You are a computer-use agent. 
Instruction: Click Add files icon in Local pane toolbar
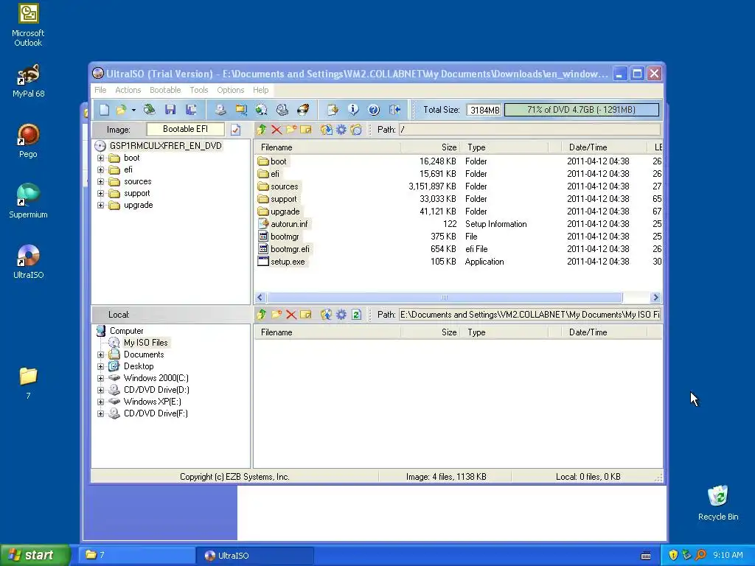point(327,315)
